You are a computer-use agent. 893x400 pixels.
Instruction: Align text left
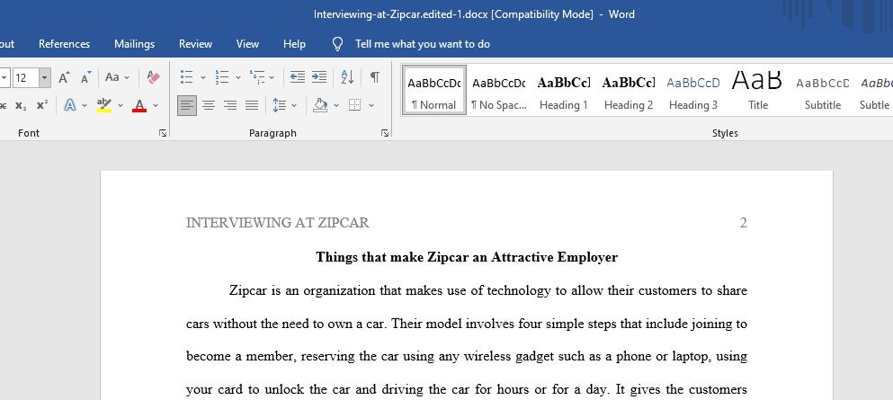187,105
